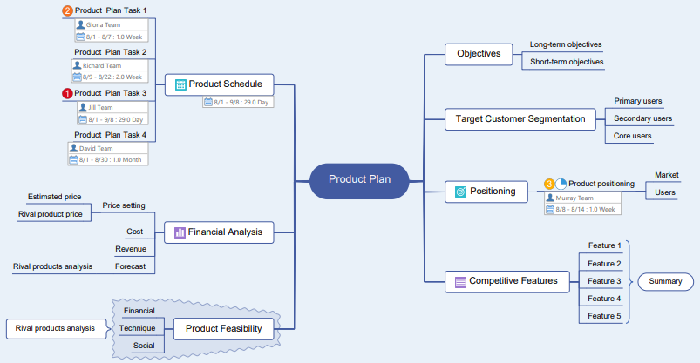Screen dimensions: 700x363
Task: Click the red priority 1 marker on Task 3
Action: (x=68, y=93)
